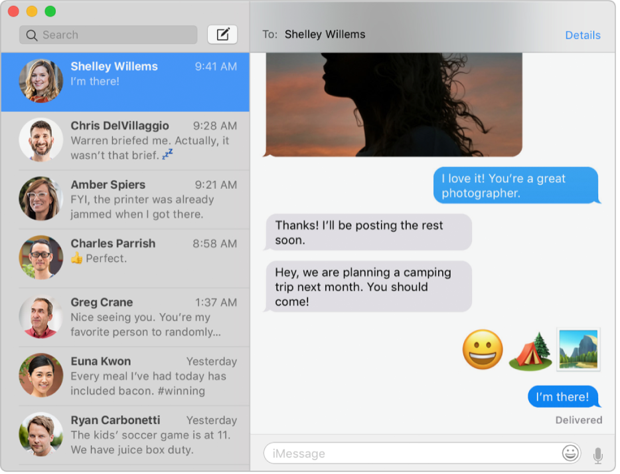Click the preview "The kids' soccer game is at 11"
Screen dimensions: 620x474
click(x=150, y=442)
